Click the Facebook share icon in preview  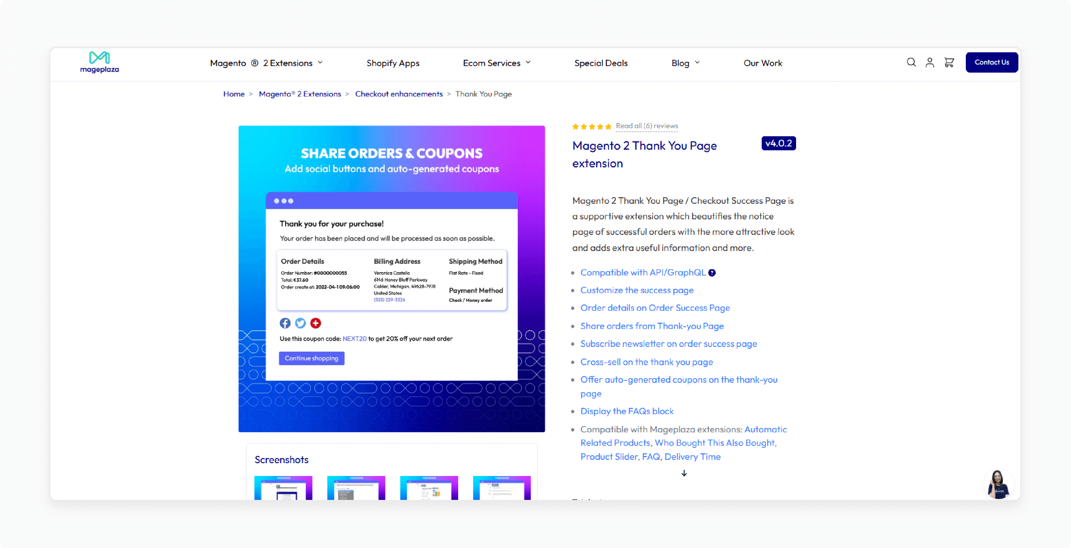pos(285,323)
